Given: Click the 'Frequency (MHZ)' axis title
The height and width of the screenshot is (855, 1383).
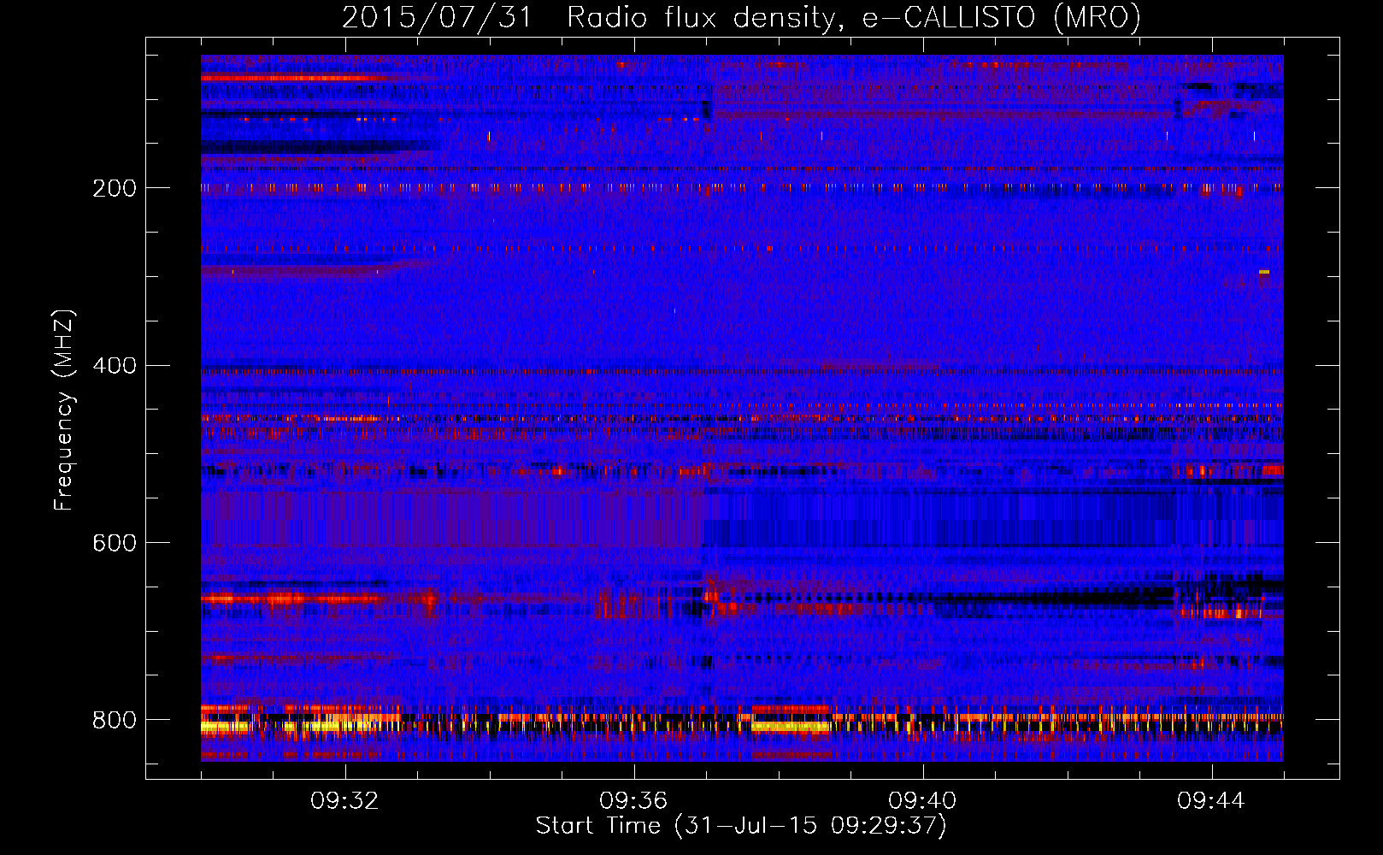Looking at the screenshot, I should point(63,410).
